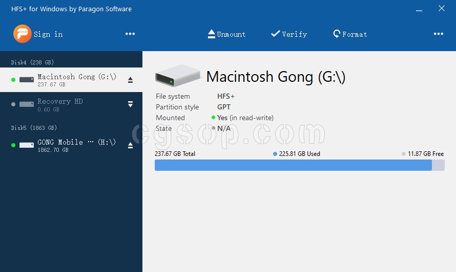This screenshot has width=456, height=272.
Task: Open the three-dots menu after Format
Action: click(439, 34)
